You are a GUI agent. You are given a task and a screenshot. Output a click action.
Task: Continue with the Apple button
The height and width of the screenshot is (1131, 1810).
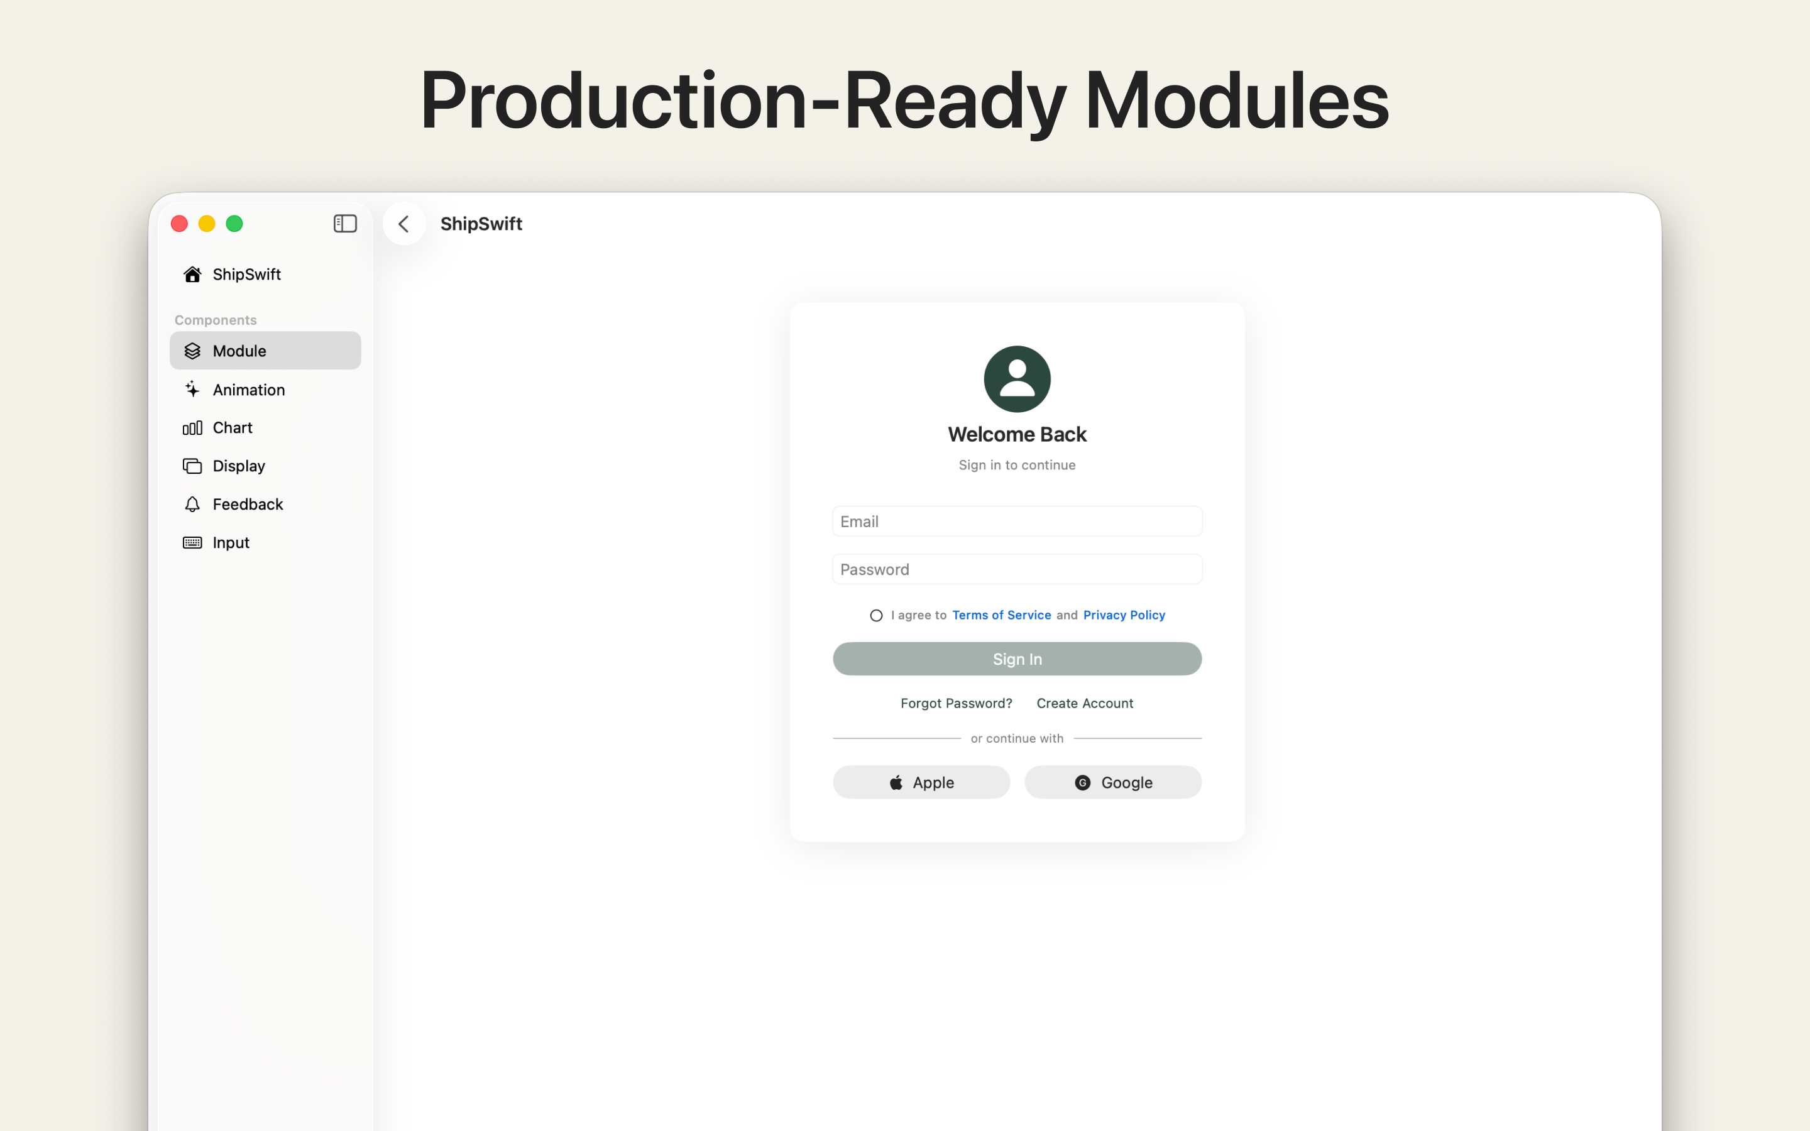pyautogui.click(x=921, y=782)
